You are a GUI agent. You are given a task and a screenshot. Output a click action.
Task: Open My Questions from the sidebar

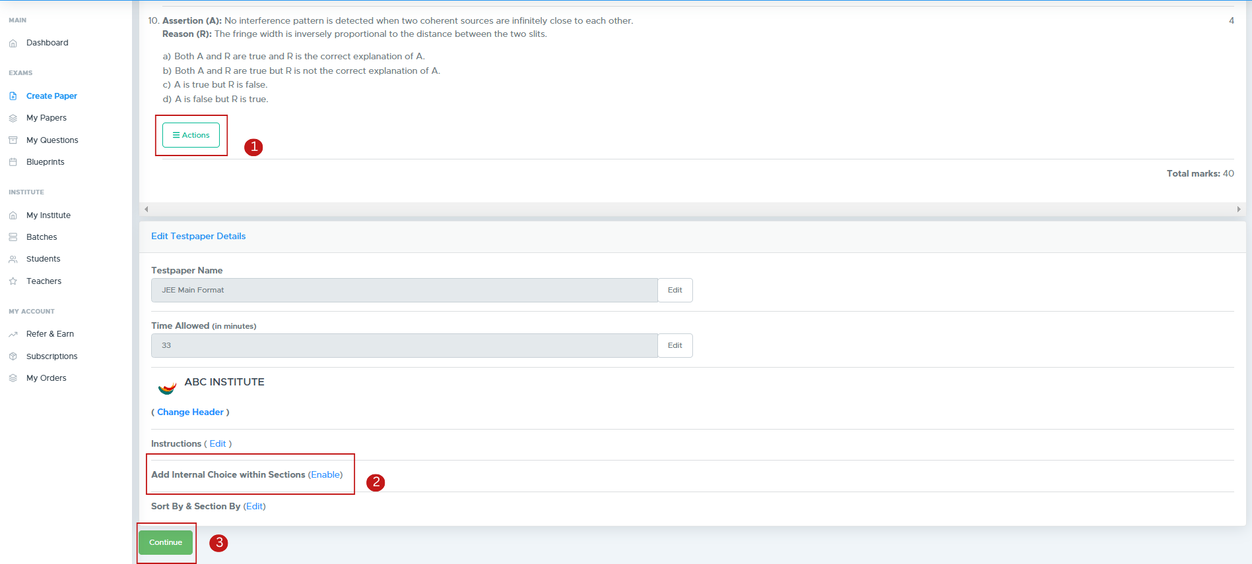coord(52,140)
